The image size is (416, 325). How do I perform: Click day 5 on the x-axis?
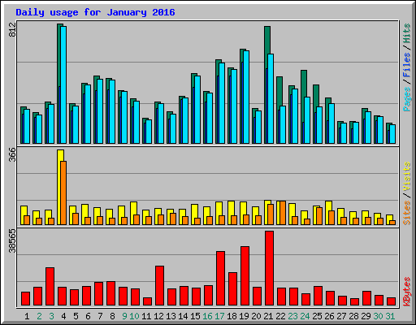76,316
